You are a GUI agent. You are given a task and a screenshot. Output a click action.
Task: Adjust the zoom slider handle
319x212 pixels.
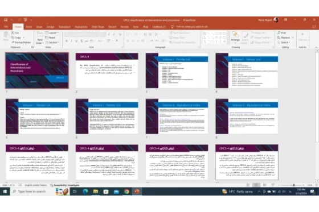point(294,185)
